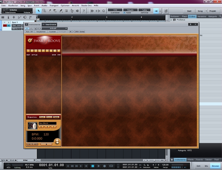Open the Volume parameter dropdown

[x=28, y=12]
